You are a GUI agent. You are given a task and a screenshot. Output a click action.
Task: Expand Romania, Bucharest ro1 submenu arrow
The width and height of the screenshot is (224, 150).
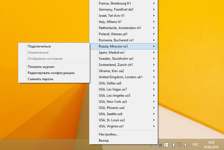(x=154, y=40)
